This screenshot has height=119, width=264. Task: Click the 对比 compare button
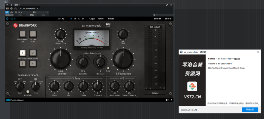coord(20,15)
